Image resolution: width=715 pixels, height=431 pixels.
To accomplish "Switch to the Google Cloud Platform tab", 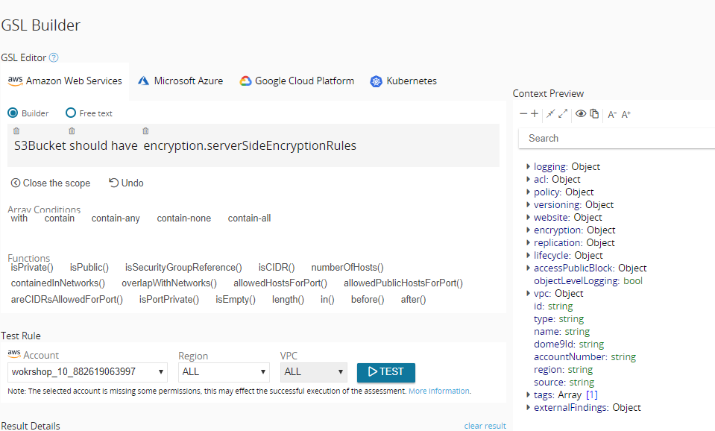I will [x=297, y=81].
